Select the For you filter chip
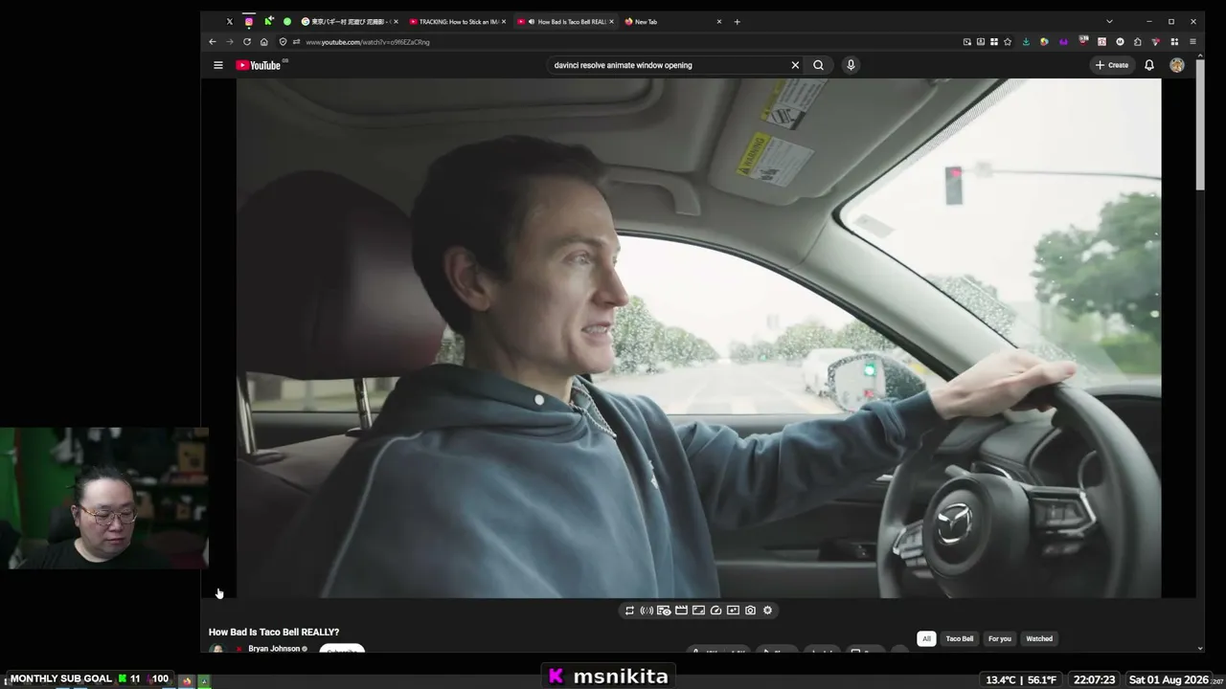The width and height of the screenshot is (1226, 689). 999,638
